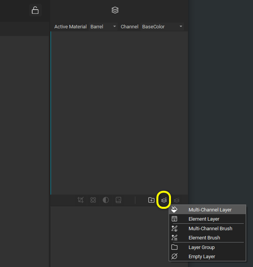Choose Empty Layer from the menu
This screenshot has width=253, height=267.
coord(207,256)
